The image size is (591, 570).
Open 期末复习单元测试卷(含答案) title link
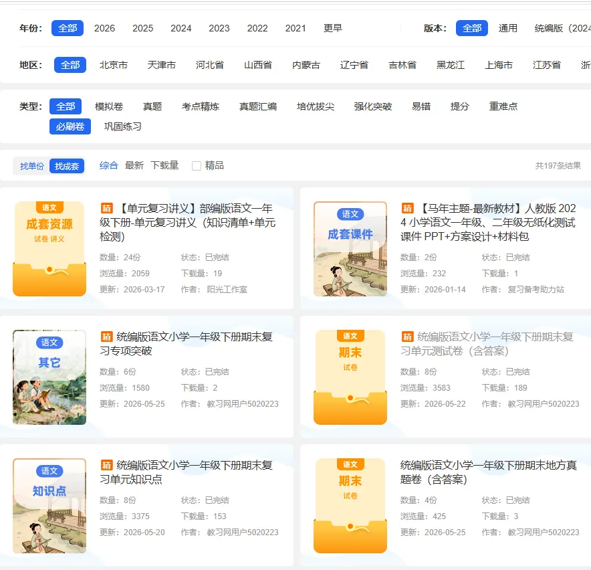pos(487,344)
